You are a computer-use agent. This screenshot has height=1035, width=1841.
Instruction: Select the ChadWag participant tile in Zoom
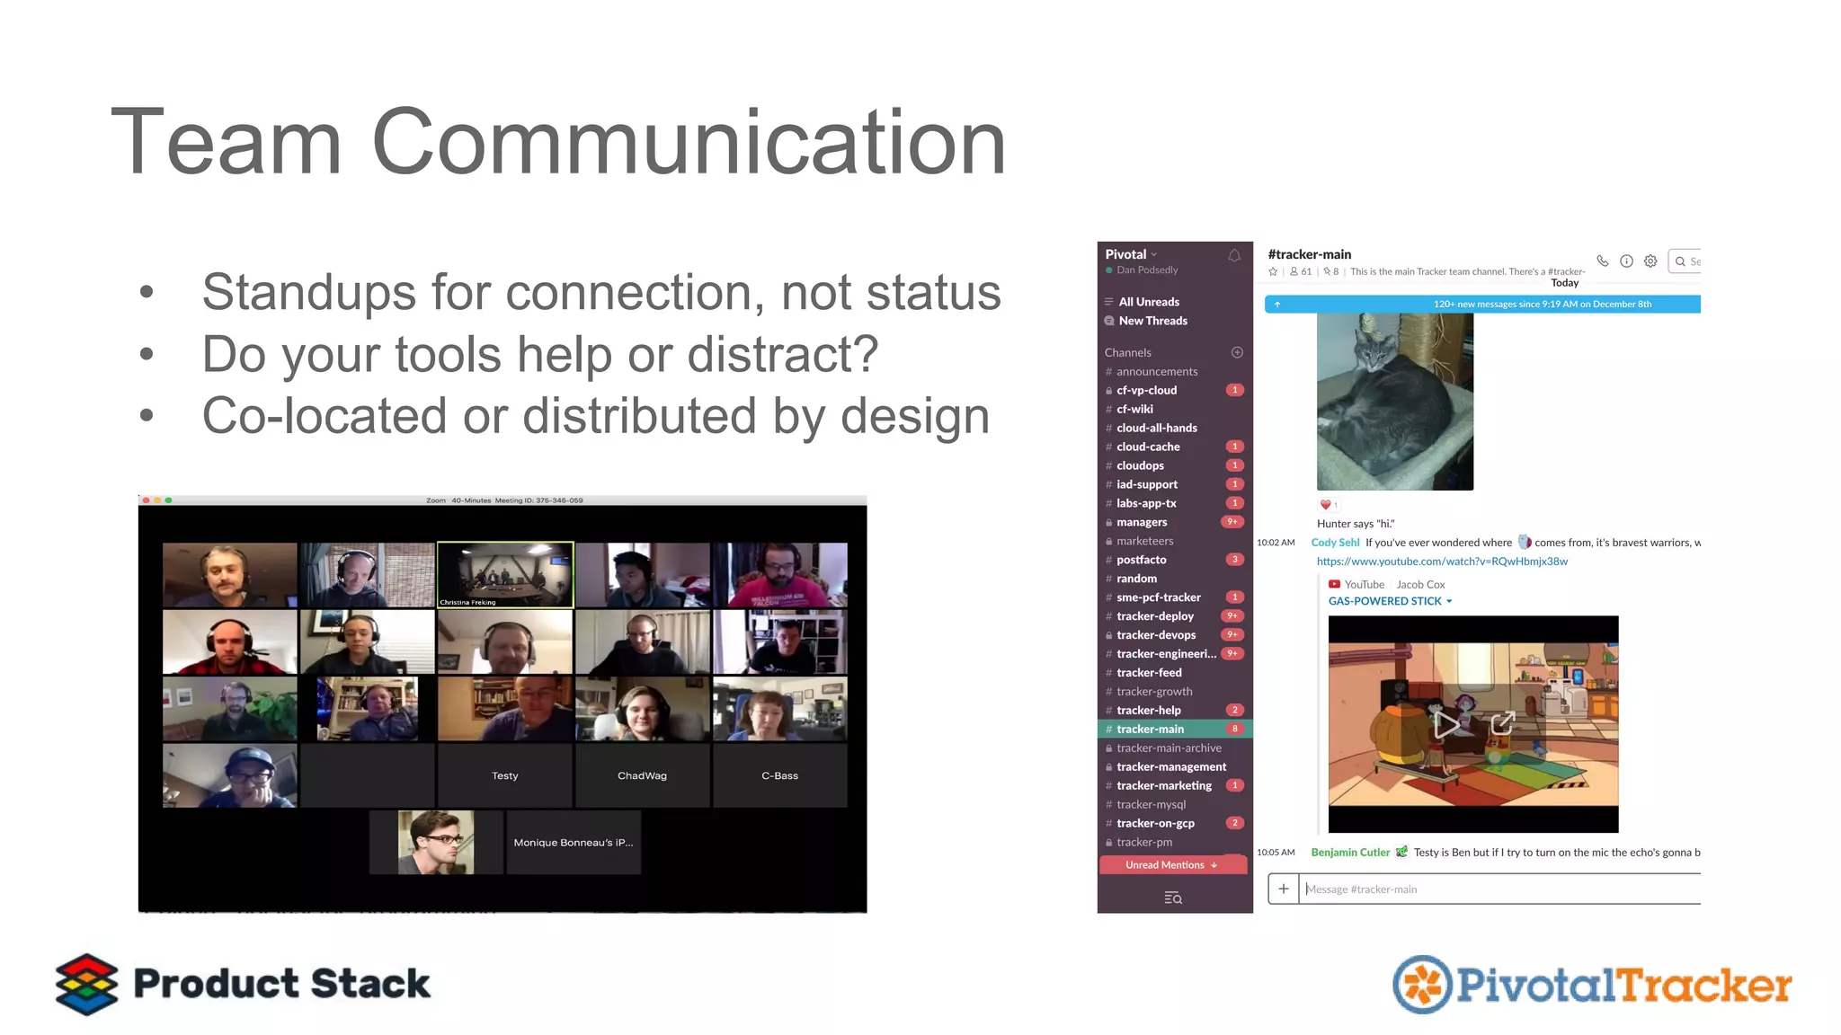(642, 775)
